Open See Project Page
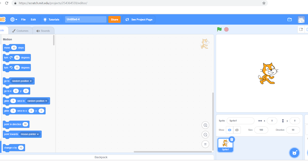Screen dimensions: 308x161 [139, 19]
